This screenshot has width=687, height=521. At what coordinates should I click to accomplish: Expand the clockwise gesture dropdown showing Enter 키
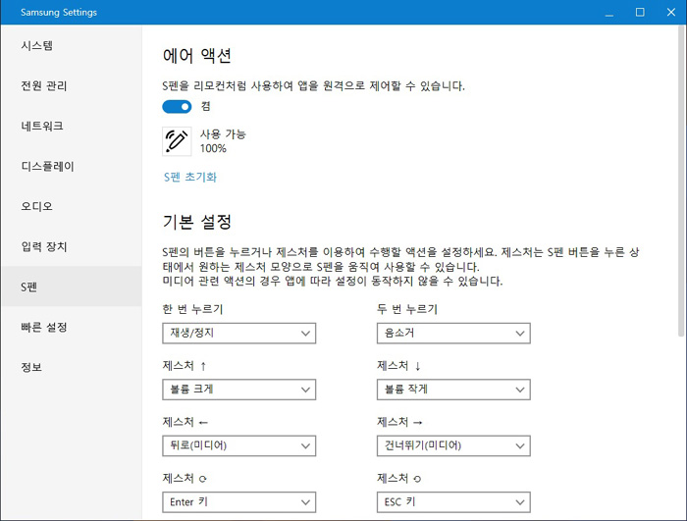coord(239,502)
